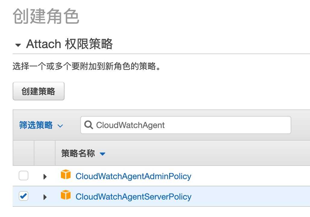Expand the CloudWatchAgentServerPolicy row details
Viewport: 310px width, 217px height.
click(x=45, y=197)
